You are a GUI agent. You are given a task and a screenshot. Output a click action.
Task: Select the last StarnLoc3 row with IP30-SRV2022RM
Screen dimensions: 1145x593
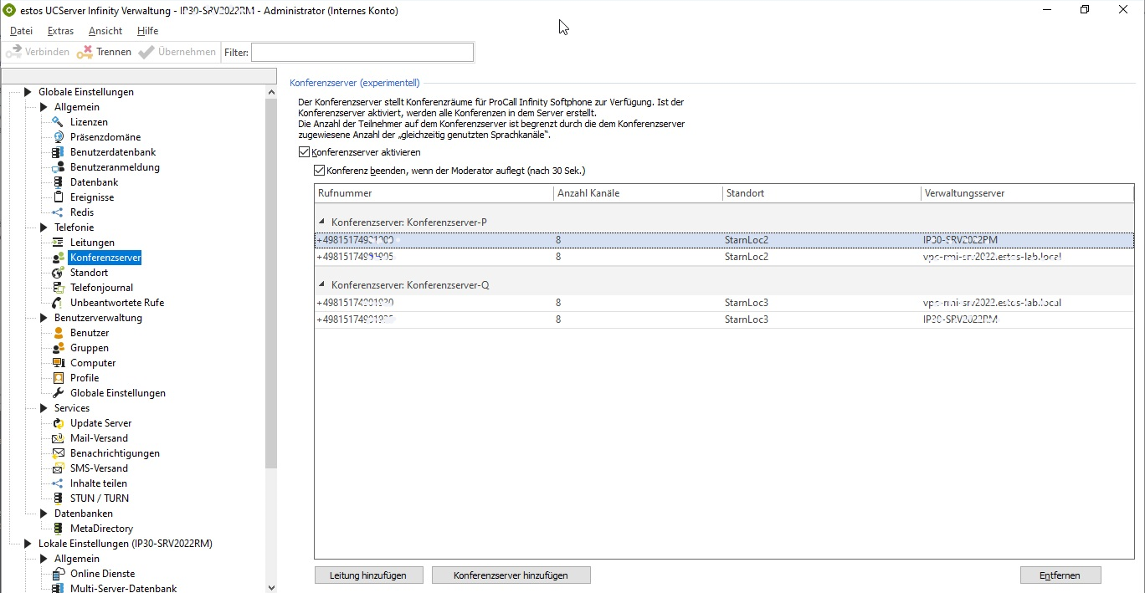[x=724, y=320]
